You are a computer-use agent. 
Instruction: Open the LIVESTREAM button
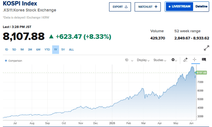click(180, 7)
